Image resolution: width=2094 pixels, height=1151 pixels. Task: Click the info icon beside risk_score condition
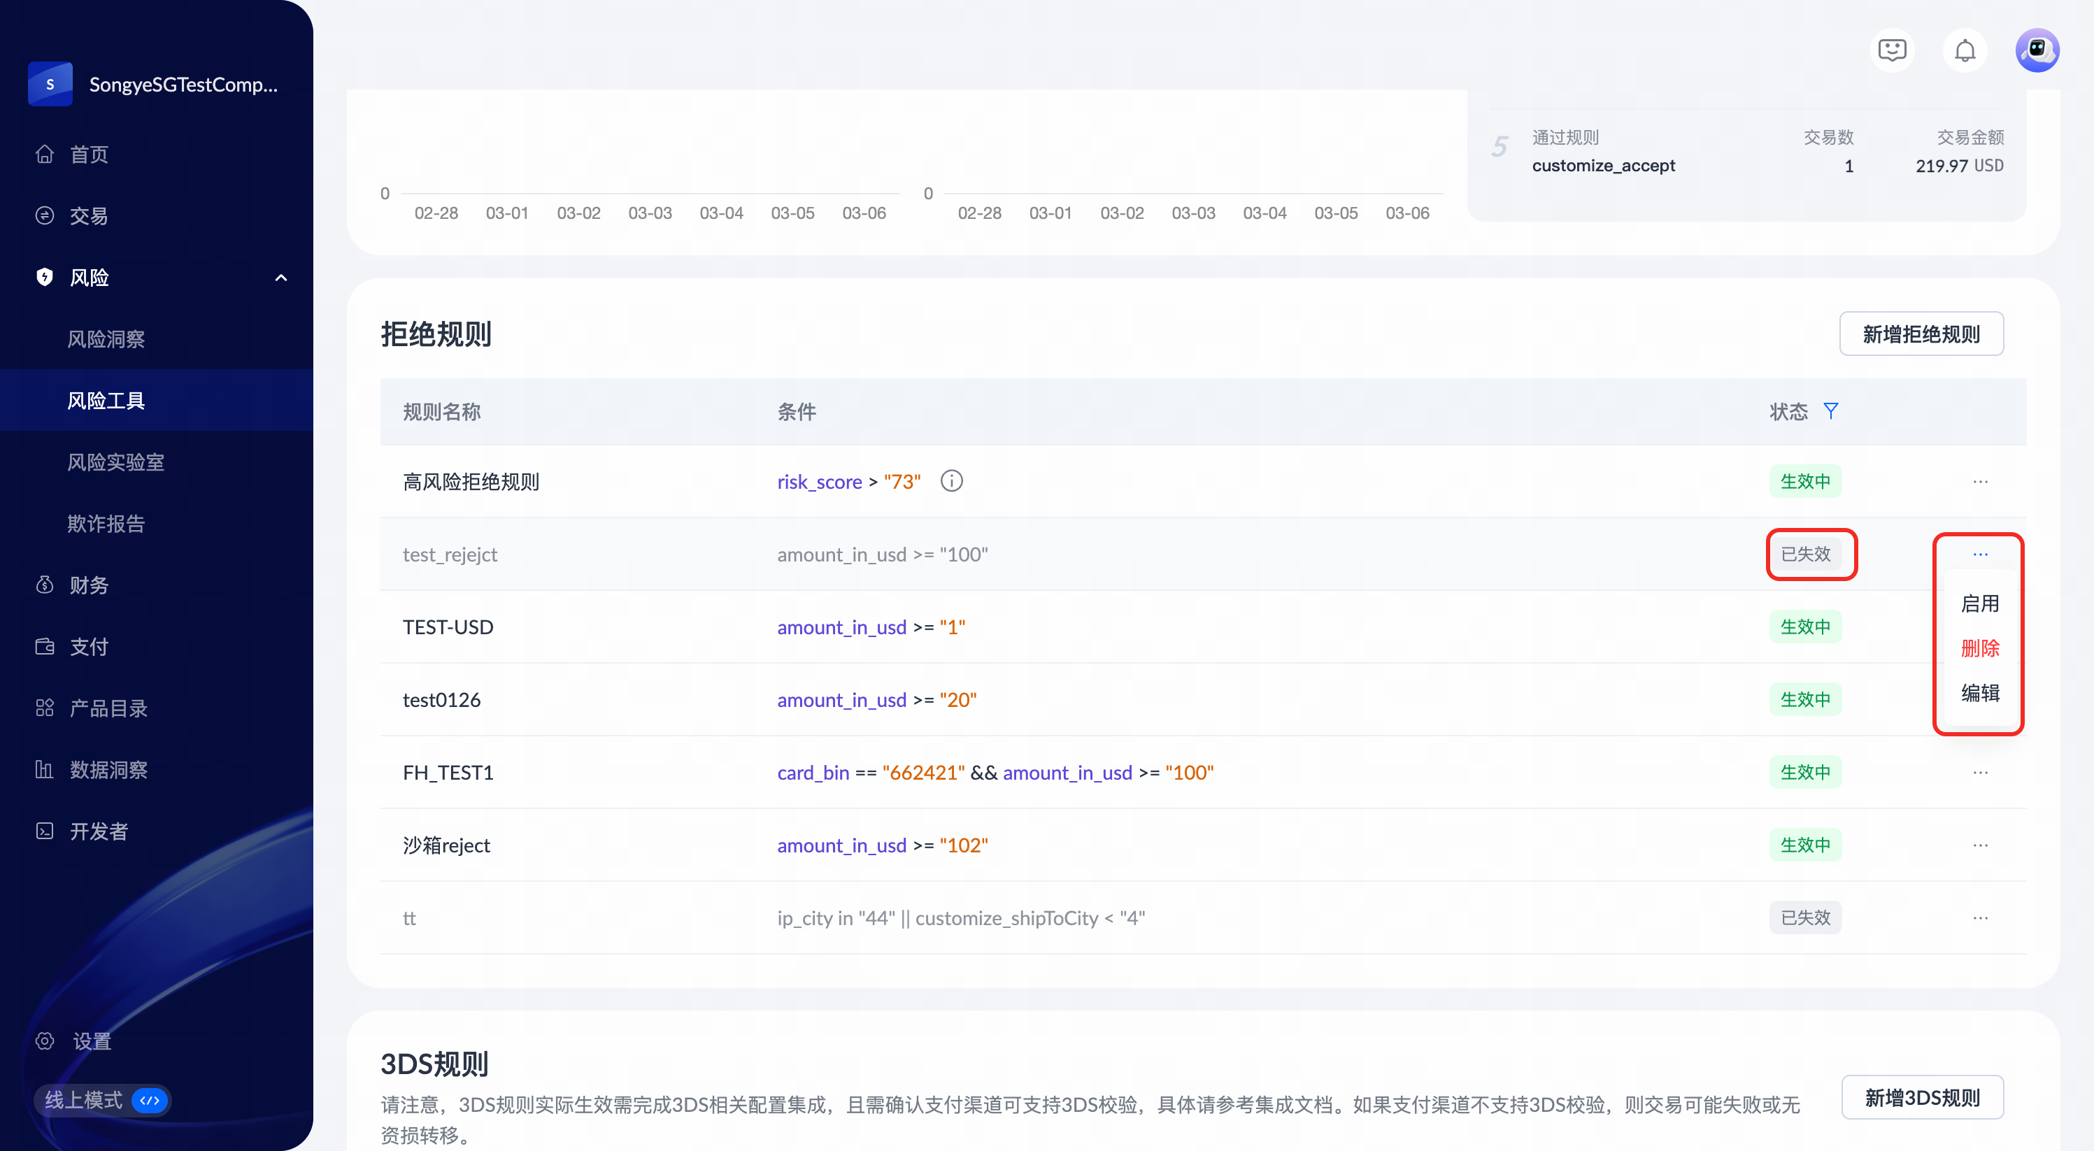click(x=951, y=481)
